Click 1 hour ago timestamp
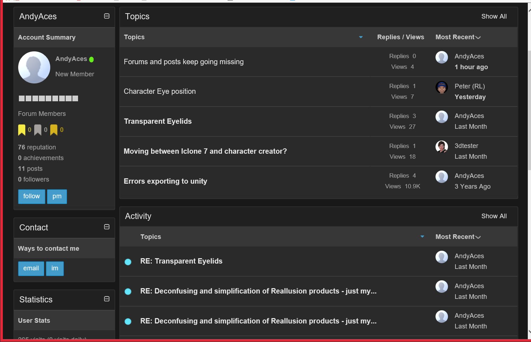 pyautogui.click(x=471, y=67)
